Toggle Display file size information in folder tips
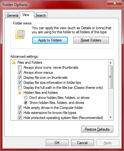The image size is (124, 151). point(20,83)
